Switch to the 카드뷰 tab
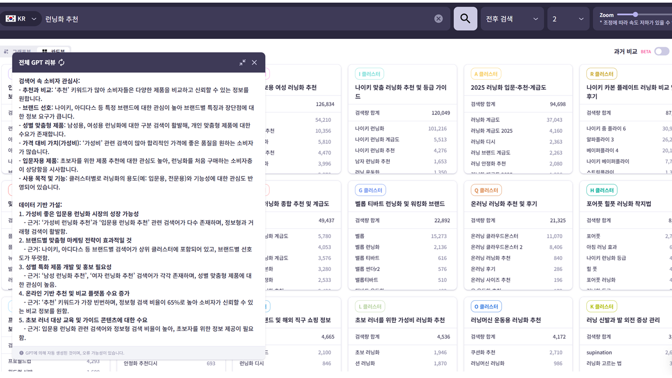This screenshot has height=378, width=672. pos(58,51)
